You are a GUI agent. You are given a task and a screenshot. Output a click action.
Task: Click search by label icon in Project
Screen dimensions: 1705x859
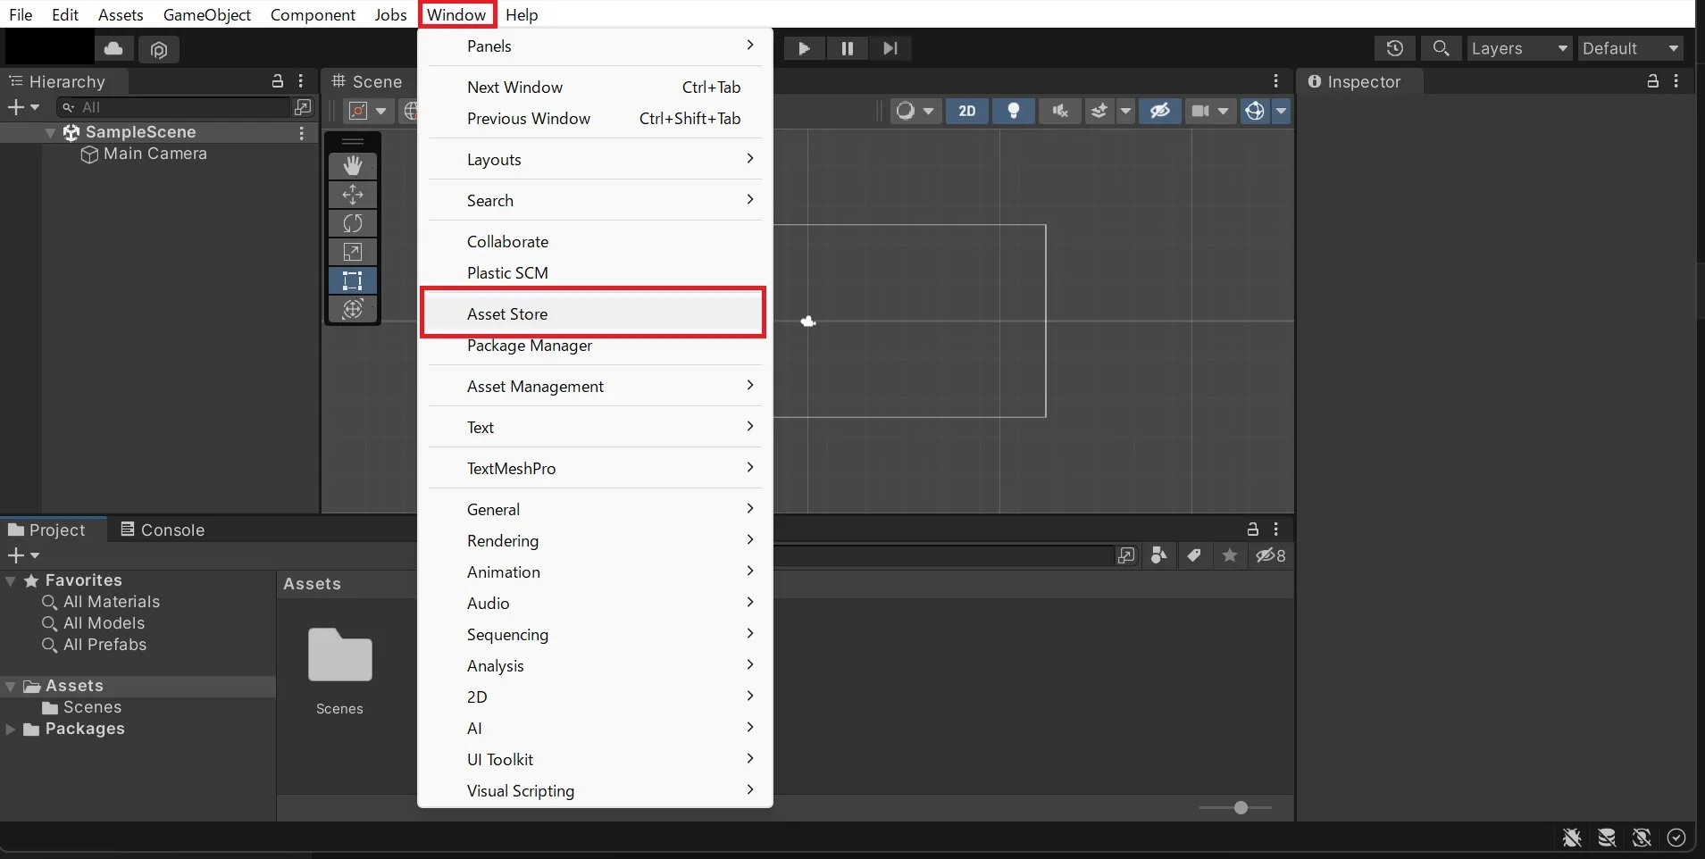pyautogui.click(x=1194, y=555)
